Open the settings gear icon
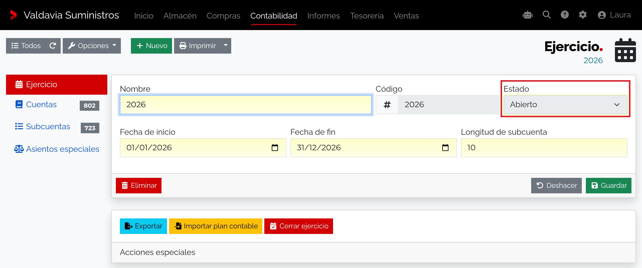Screen dimensions: 642x268 click(x=583, y=15)
